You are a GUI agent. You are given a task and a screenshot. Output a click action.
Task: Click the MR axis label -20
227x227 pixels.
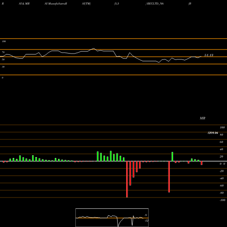(222, 171)
